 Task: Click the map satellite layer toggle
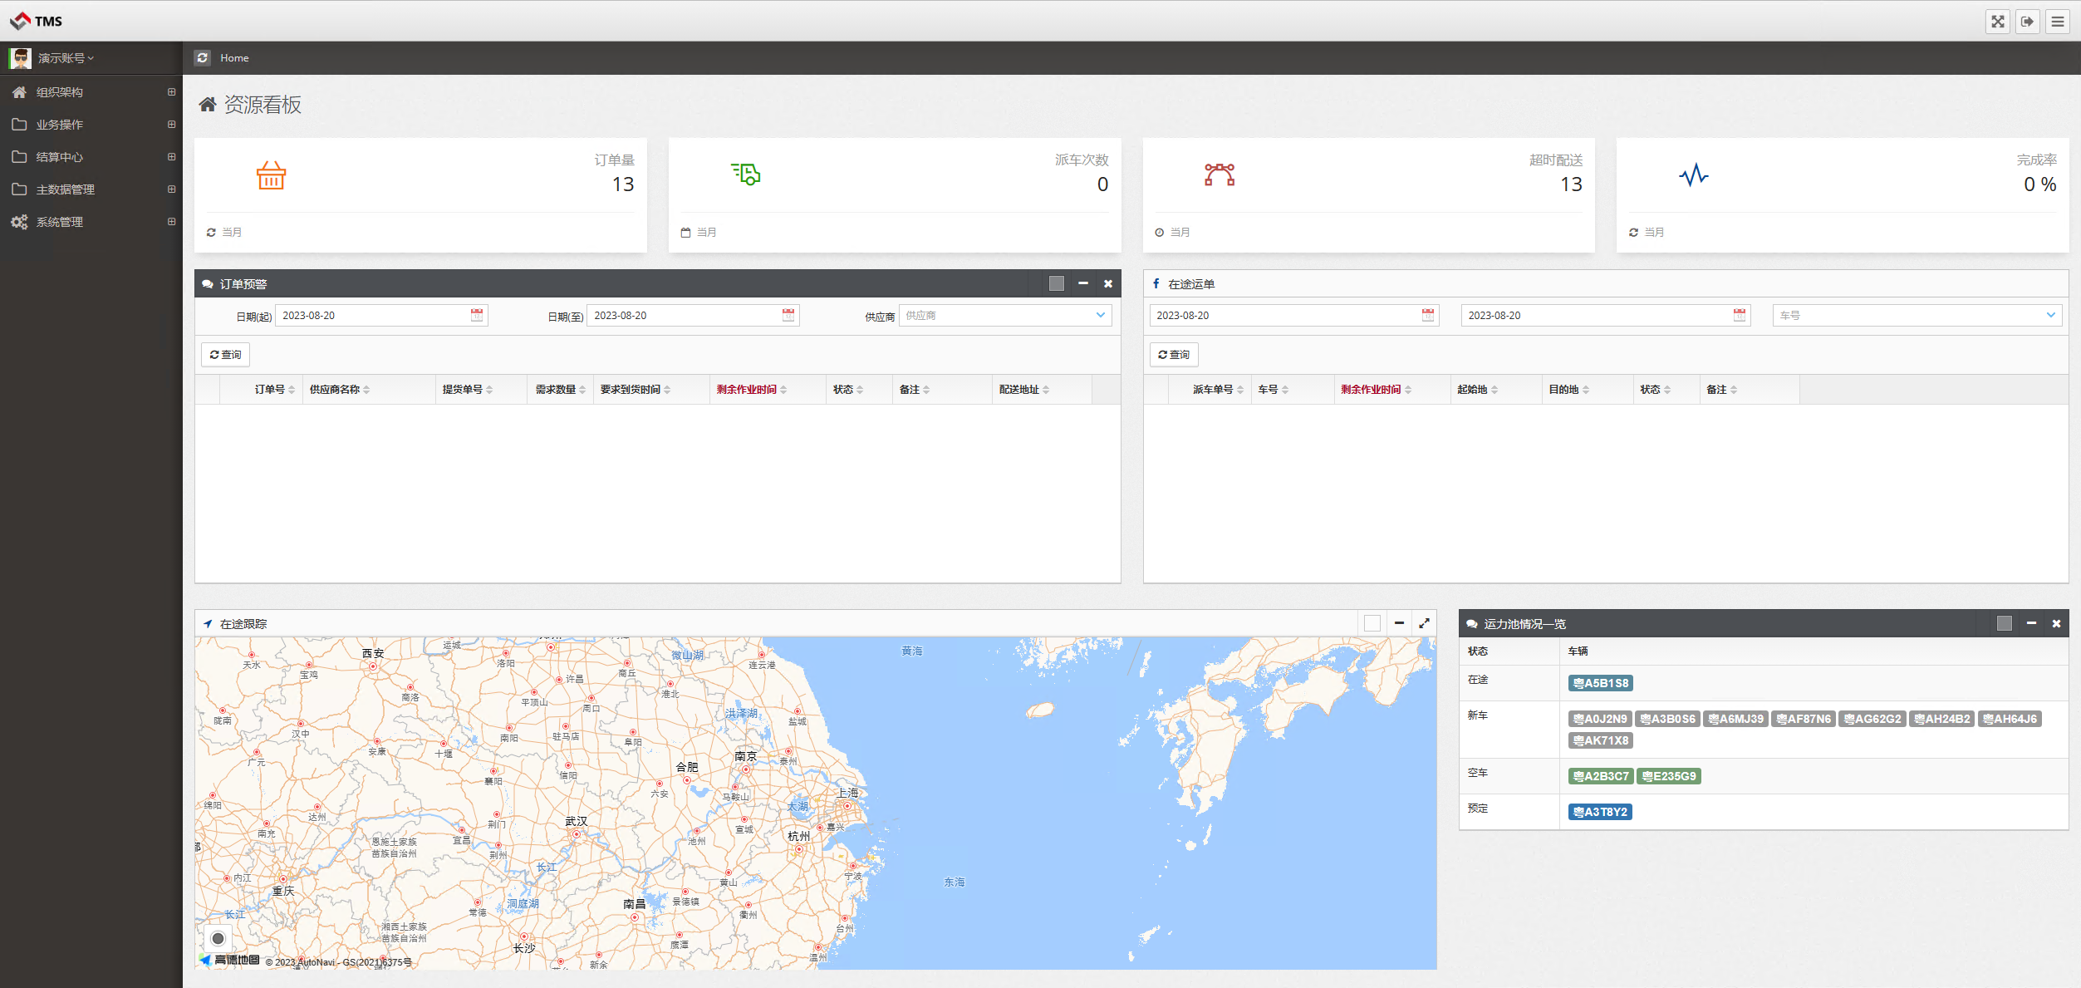click(218, 938)
